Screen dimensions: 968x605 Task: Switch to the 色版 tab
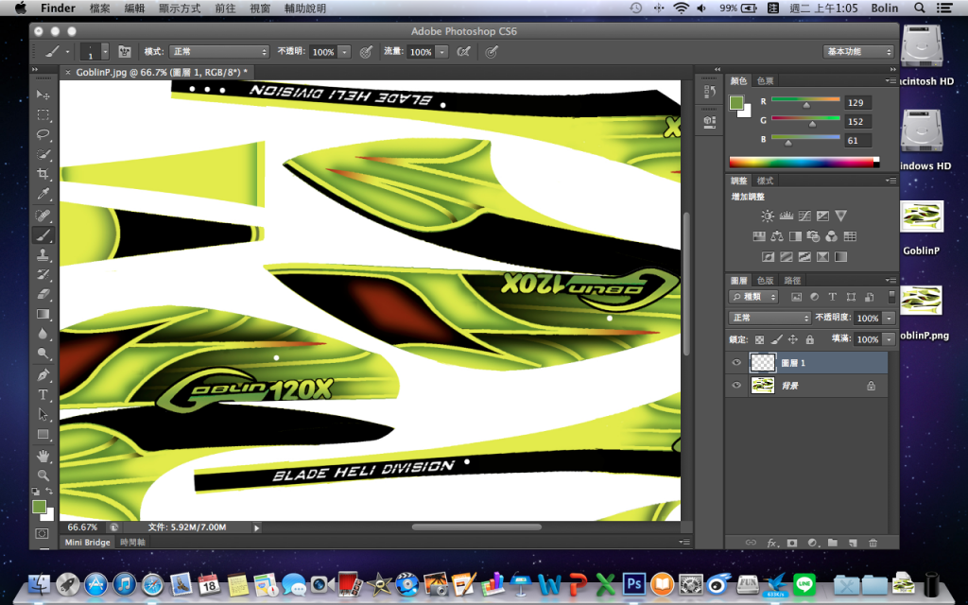tap(765, 280)
